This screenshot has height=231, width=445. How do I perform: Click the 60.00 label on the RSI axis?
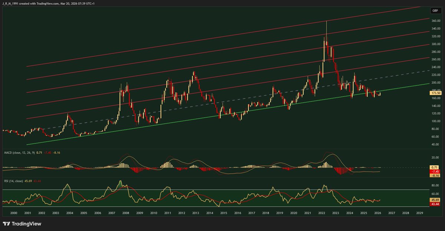(x=435, y=194)
